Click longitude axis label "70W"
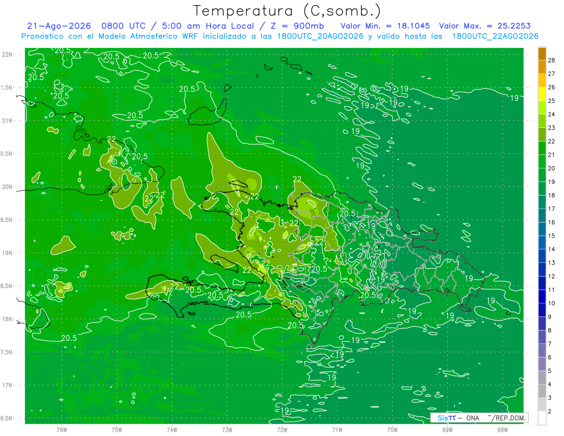 coord(392,429)
